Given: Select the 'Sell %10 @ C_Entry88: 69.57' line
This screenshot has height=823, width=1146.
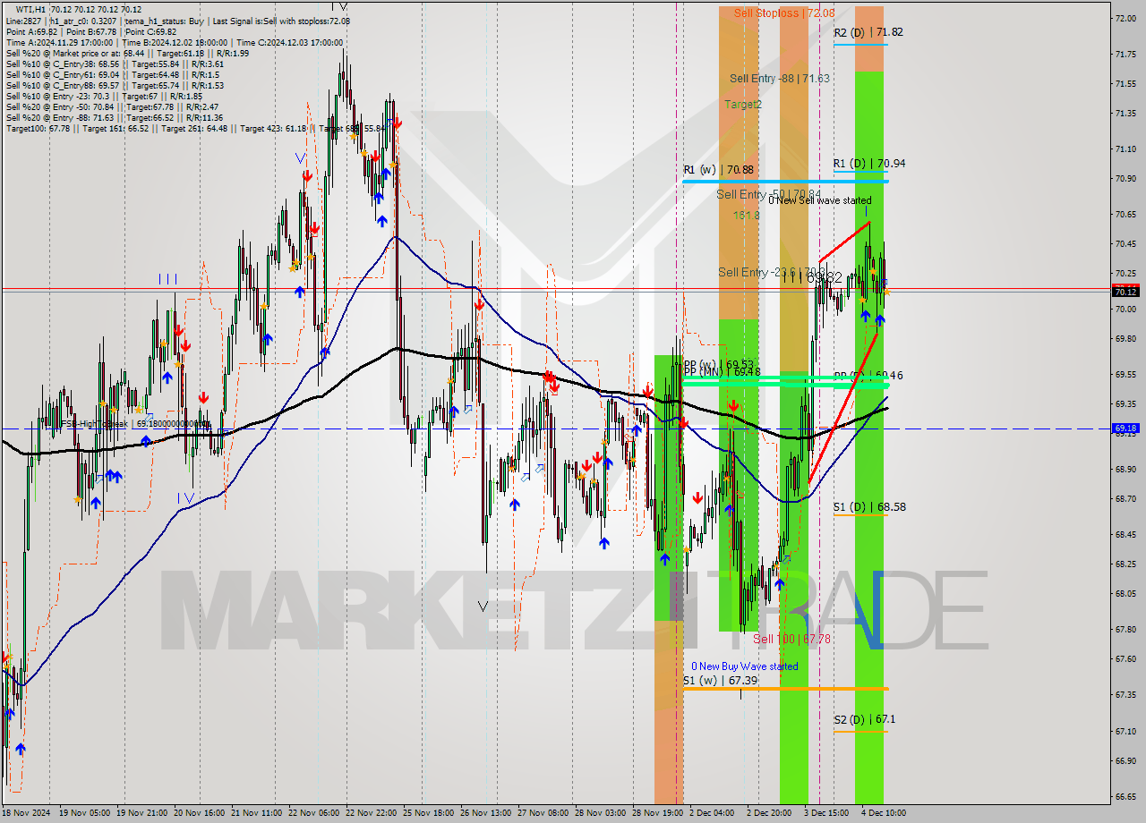Looking at the screenshot, I should click(x=115, y=85).
